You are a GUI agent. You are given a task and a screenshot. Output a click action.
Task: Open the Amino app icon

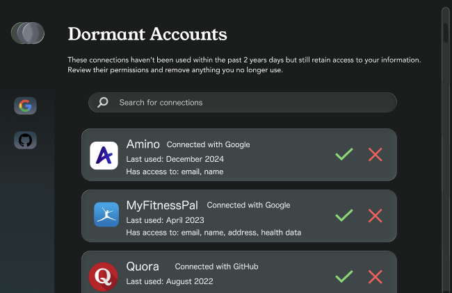104,156
